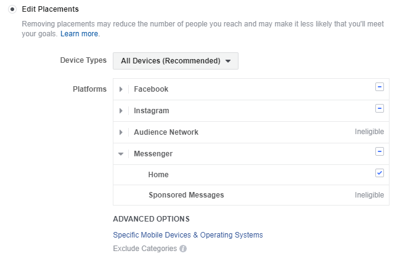Expand the Facebook platform row
The height and width of the screenshot is (272, 400).
coord(121,89)
